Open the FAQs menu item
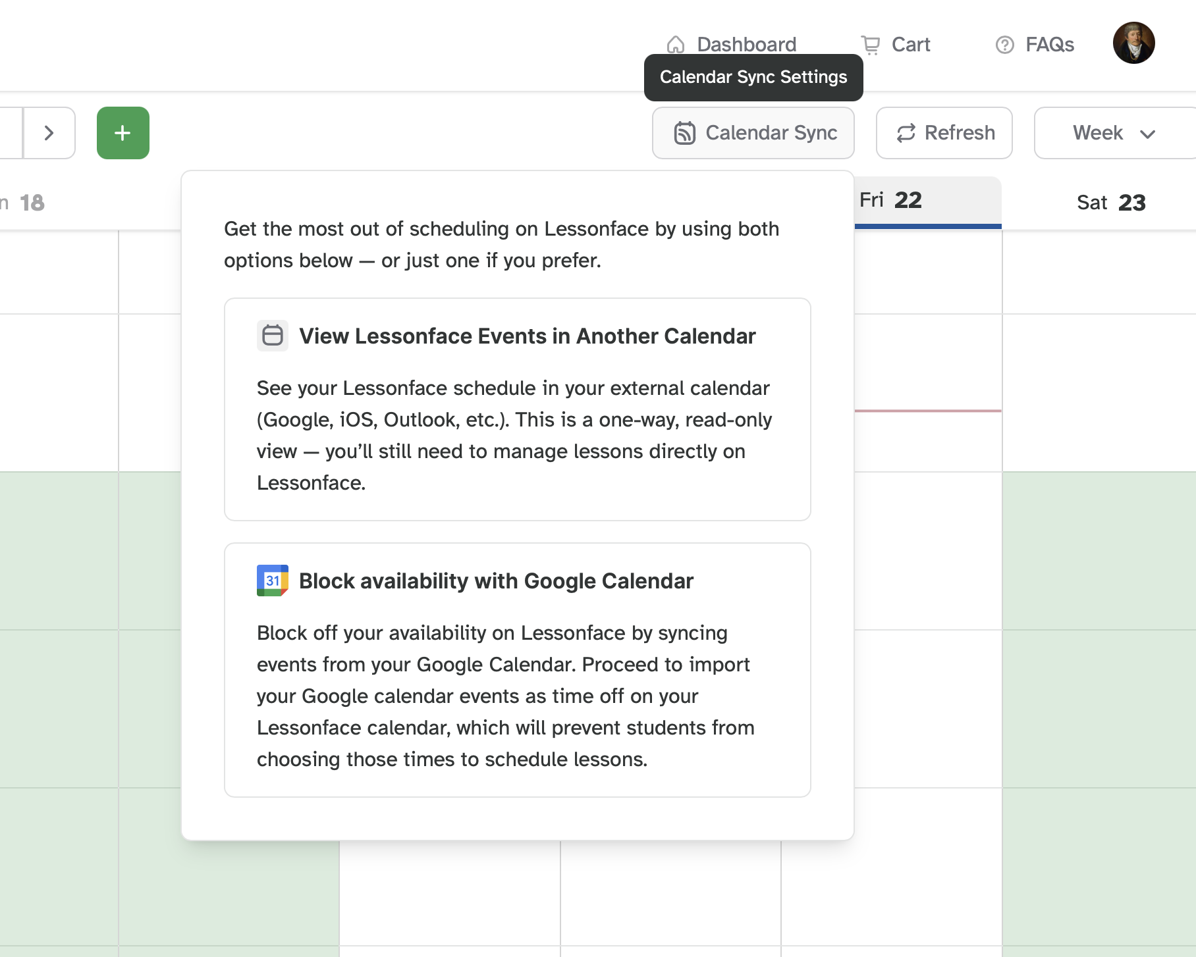The image size is (1196, 957). [1048, 44]
